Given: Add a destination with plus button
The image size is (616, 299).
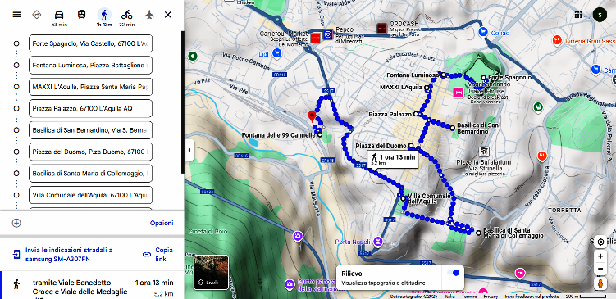Looking at the screenshot, I should pos(16,223).
